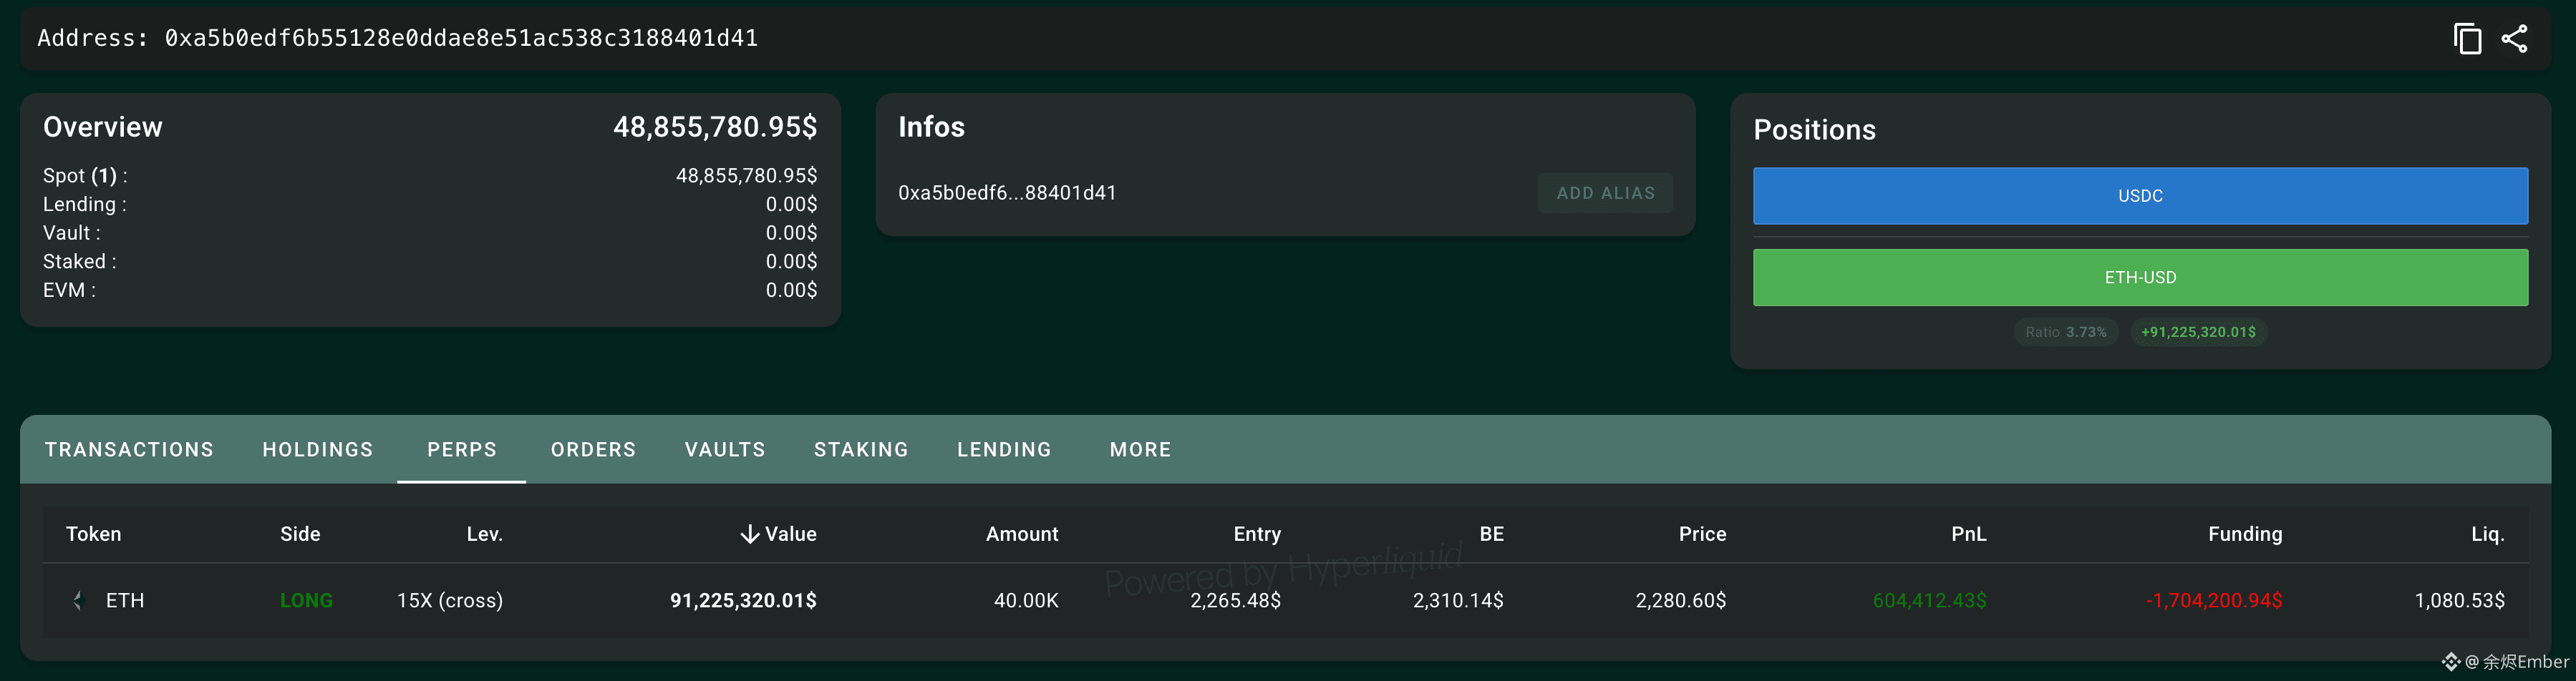Go to the ORDERS tab

[593, 449]
